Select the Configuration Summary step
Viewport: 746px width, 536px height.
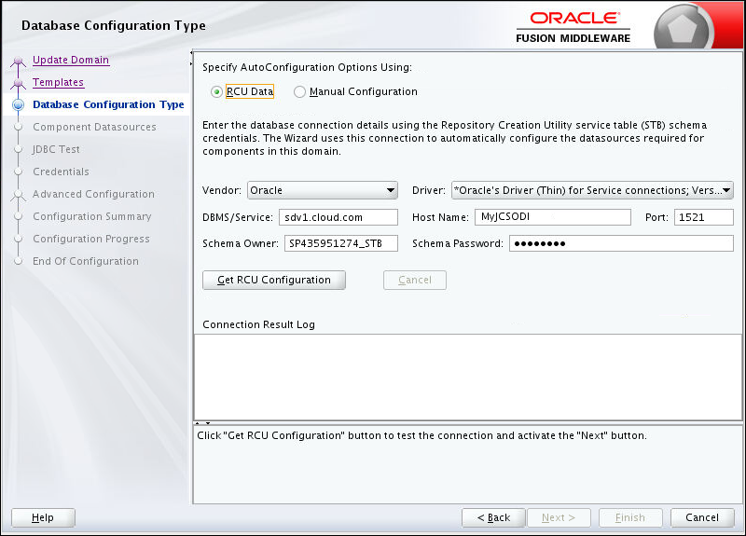click(x=91, y=216)
